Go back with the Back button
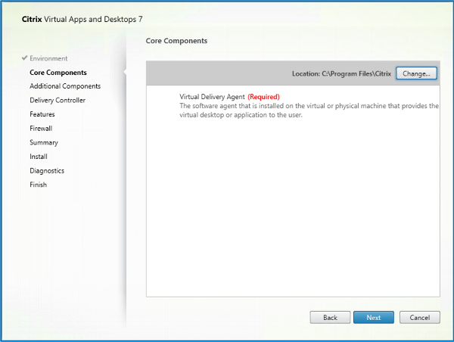This screenshot has width=454, height=342. tap(330, 317)
